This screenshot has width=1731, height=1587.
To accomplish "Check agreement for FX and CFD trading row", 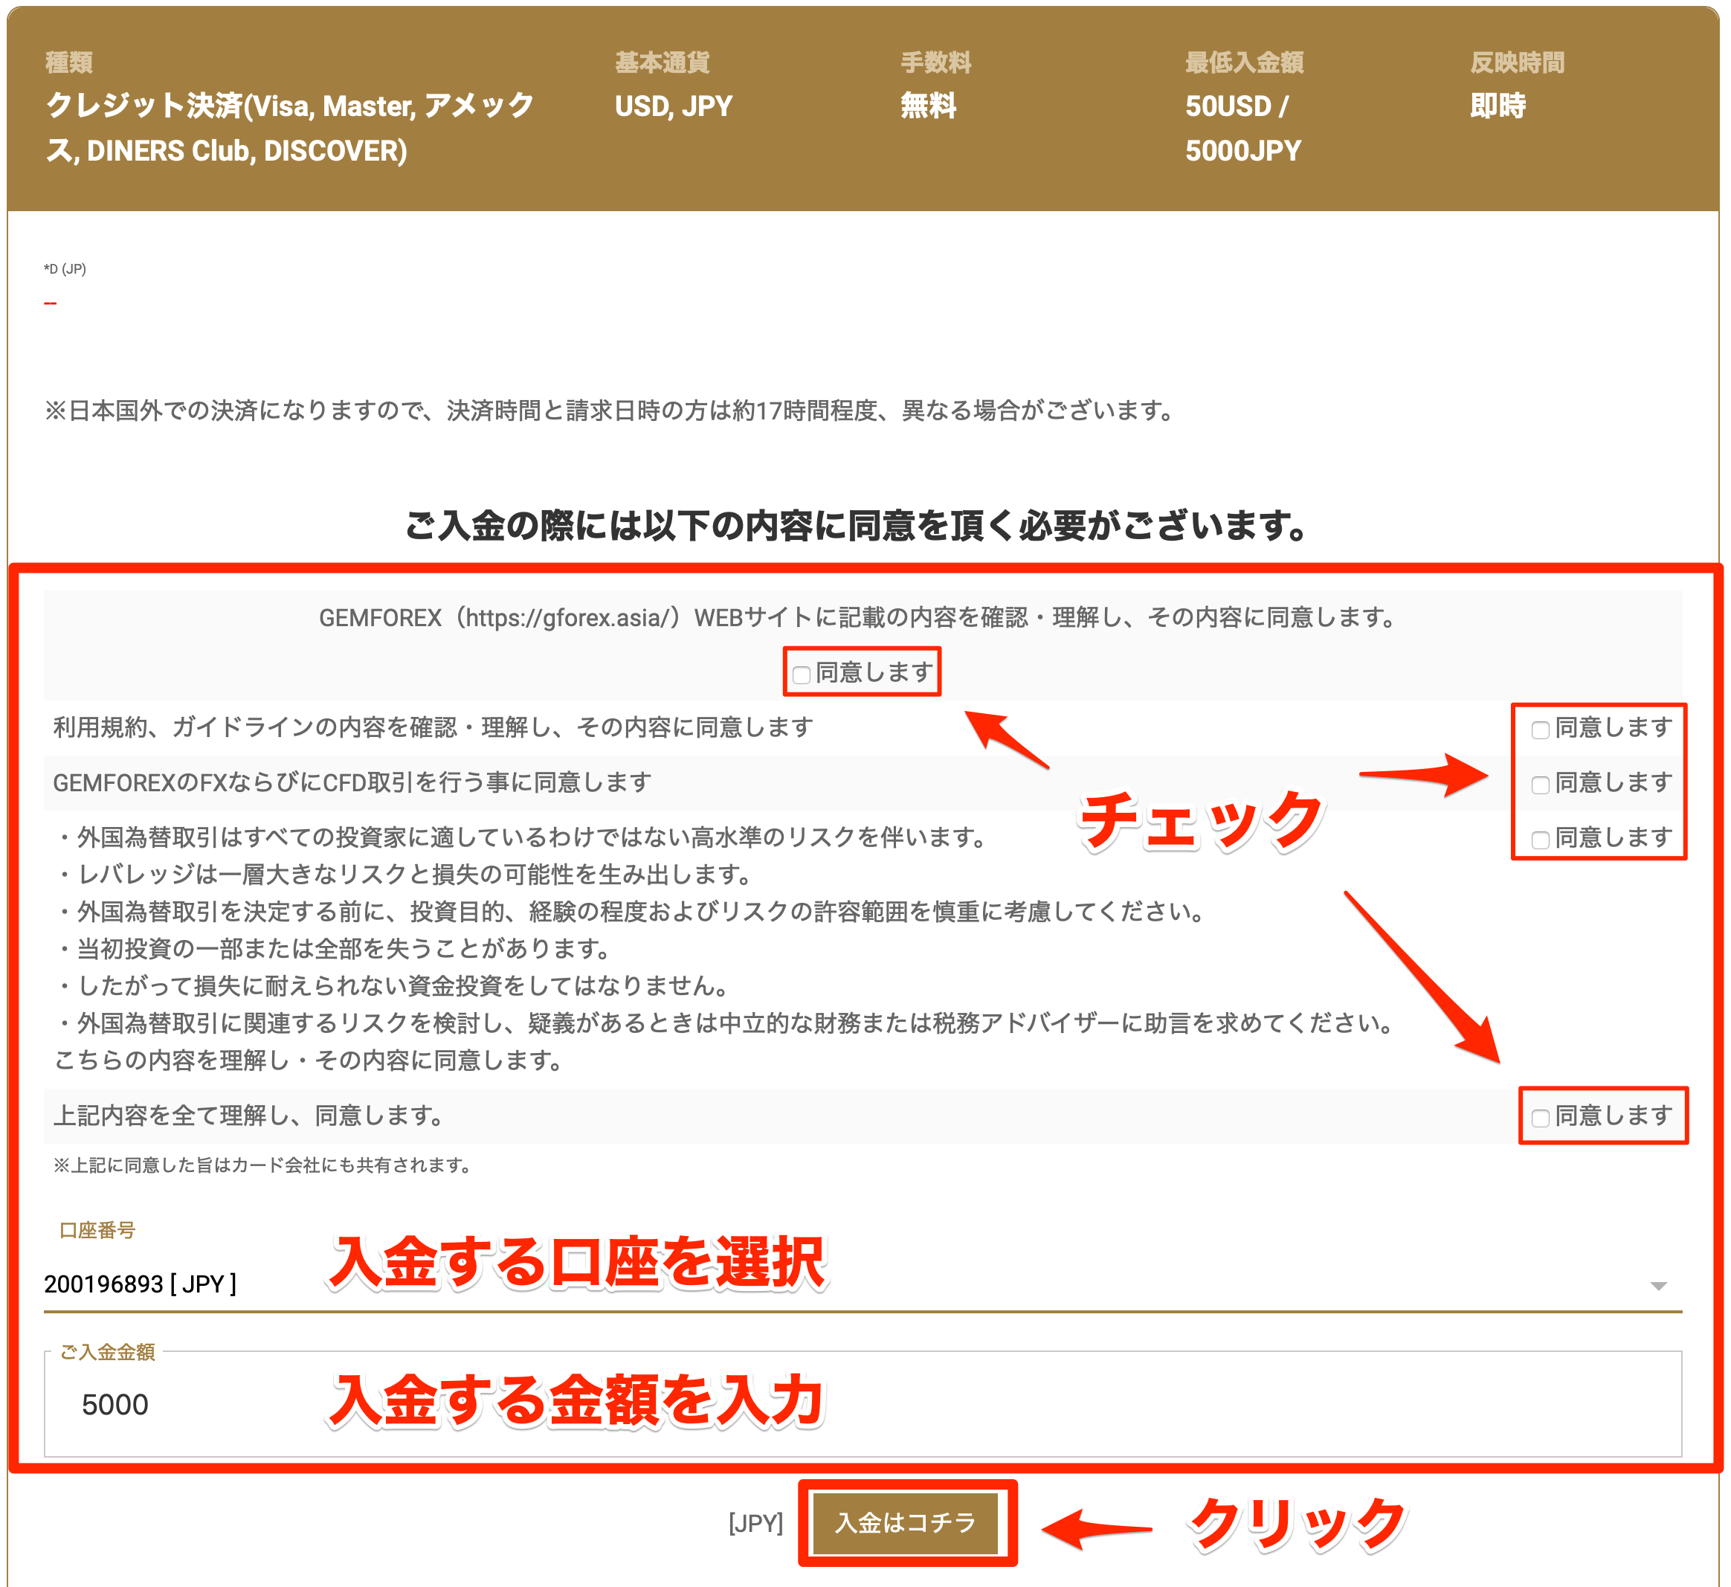I will tap(1541, 785).
